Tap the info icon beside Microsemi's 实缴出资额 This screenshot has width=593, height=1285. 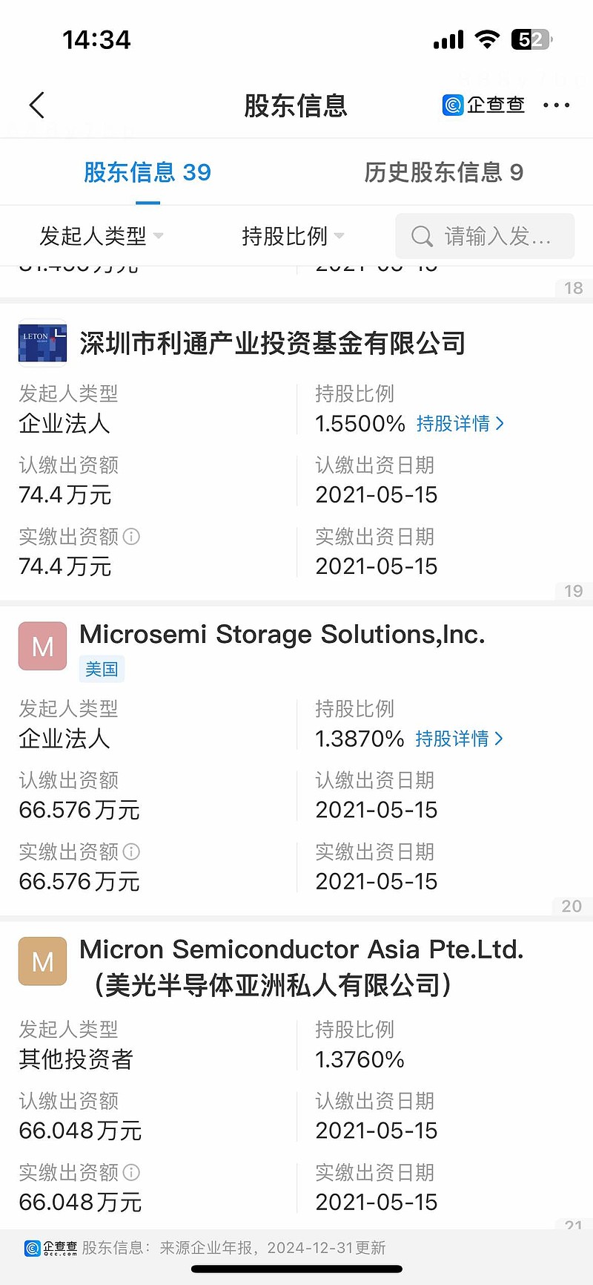131,851
